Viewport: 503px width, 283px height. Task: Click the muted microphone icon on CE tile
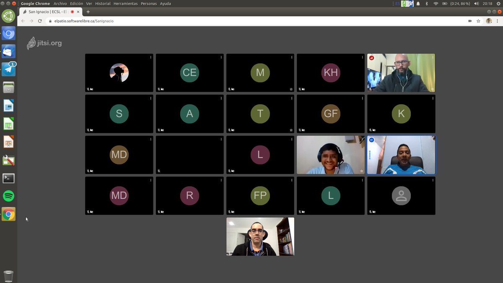[159, 89]
